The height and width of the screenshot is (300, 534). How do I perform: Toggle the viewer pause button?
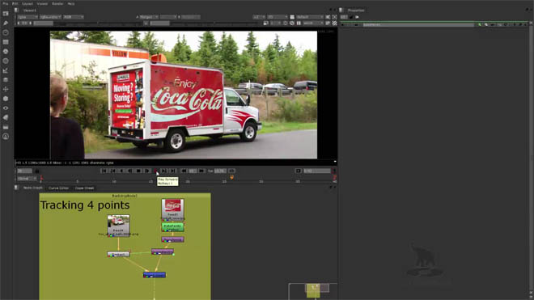(x=299, y=23)
